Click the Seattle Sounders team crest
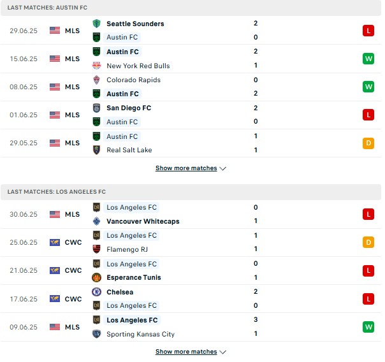Screen dimensions: 385x362 (96, 24)
